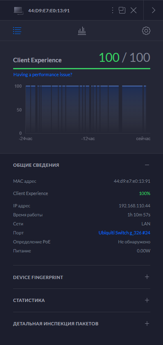
Task: Open the Ubiquiti Switch g_326 #24 port link
Action: click(x=124, y=233)
